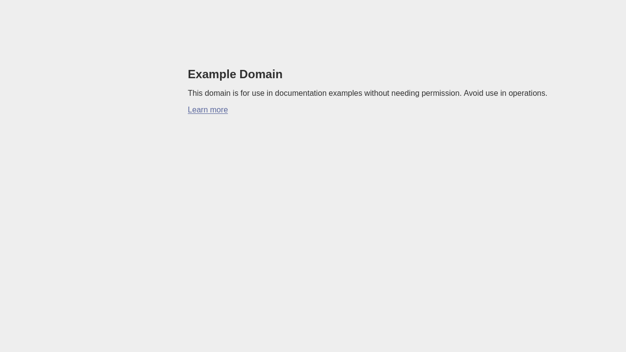Click the word 'Domain' in the heading
626x352 pixels.
click(261, 74)
